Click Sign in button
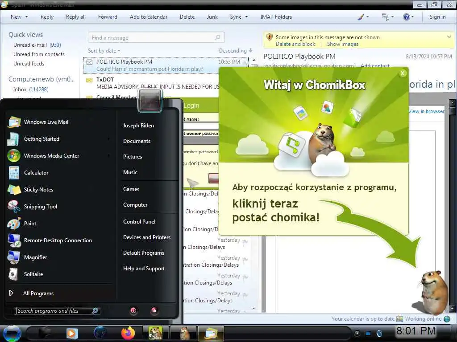Screen dimensions: 457x342 (x=437, y=17)
